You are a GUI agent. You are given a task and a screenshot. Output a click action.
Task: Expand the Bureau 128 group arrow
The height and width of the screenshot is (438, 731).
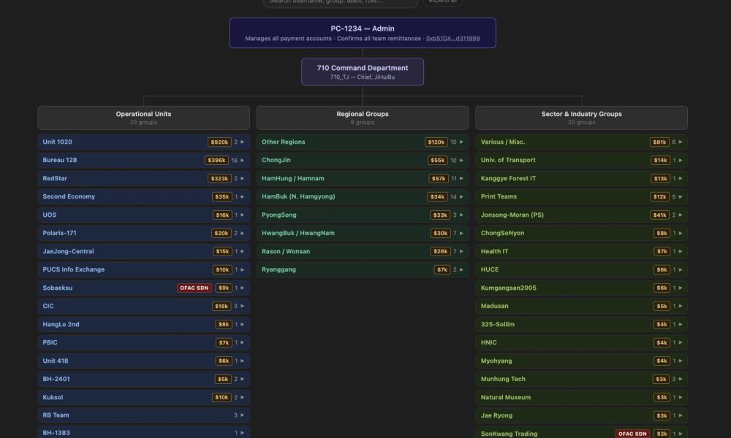pos(242,161)
